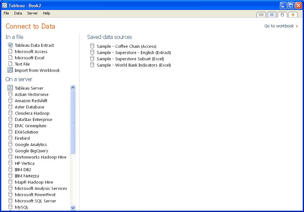Open Sample - Coffee Chain (Access)
Viewport: 304px width, 212px height.
tap(126, 46)
